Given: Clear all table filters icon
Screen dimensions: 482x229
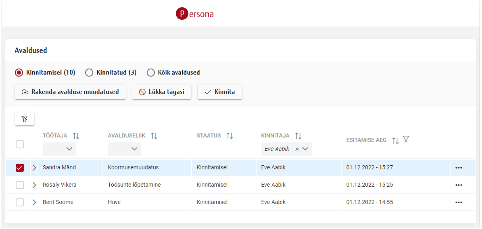Looking at the screenshot, I should (25, 119).
